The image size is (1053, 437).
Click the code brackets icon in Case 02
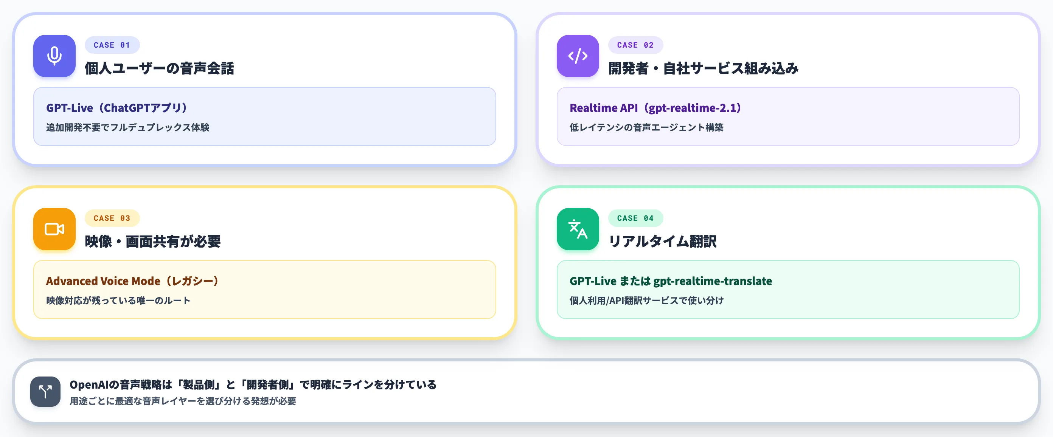coord(578,56)
